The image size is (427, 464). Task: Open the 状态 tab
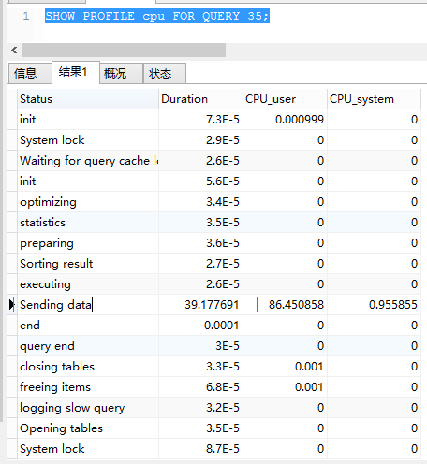165,74
